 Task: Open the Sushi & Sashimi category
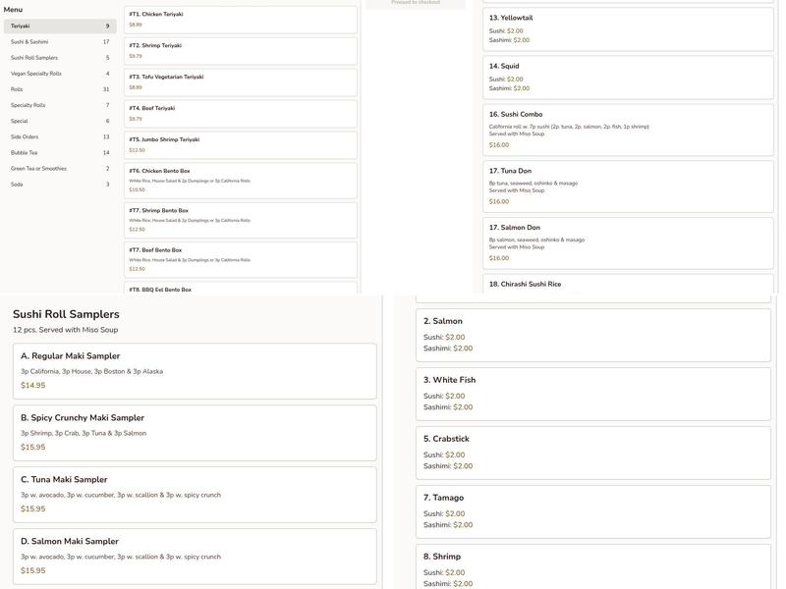click(x=59, y=42)
